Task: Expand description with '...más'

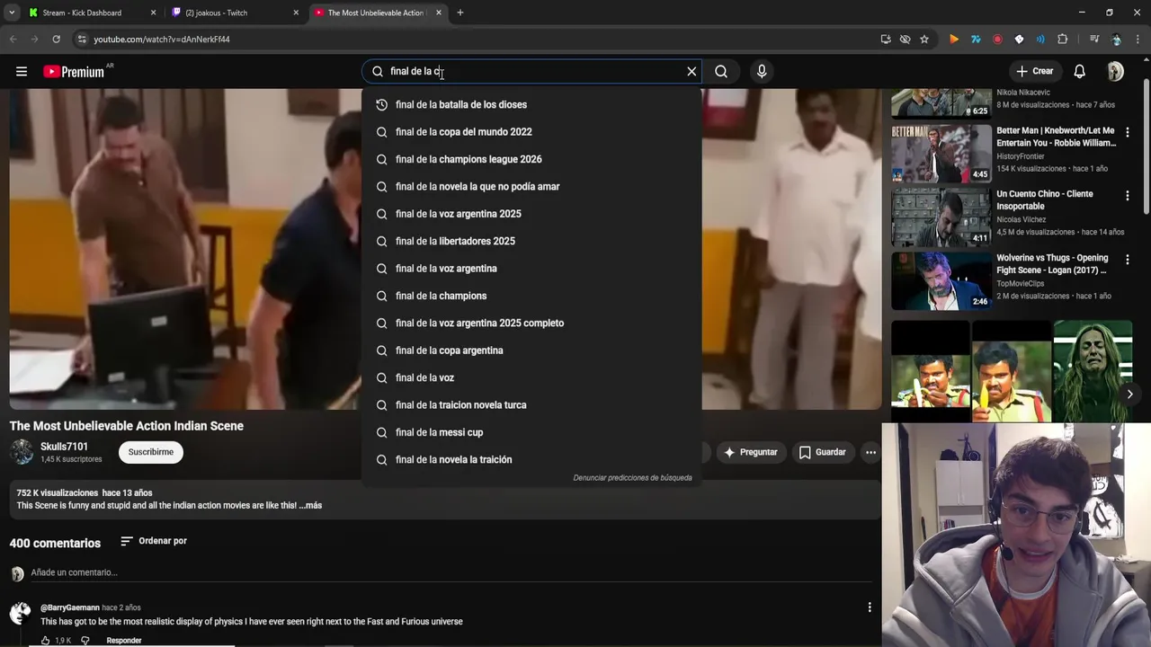Action: pyautogui.click(x=310, y=505)
